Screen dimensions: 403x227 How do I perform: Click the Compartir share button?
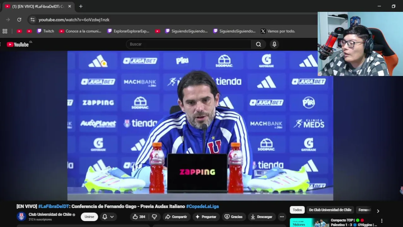(x=176, y=217)
